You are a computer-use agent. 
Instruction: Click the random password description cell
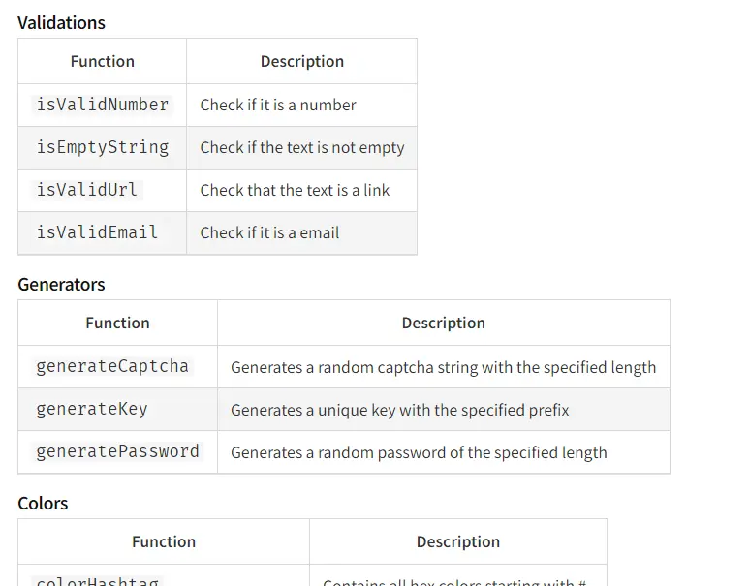(443, 452)
